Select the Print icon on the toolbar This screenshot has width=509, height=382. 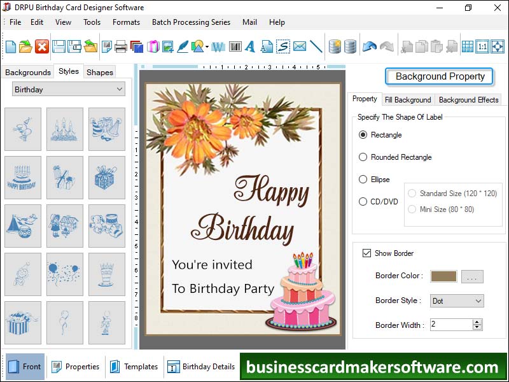point(121,46)
